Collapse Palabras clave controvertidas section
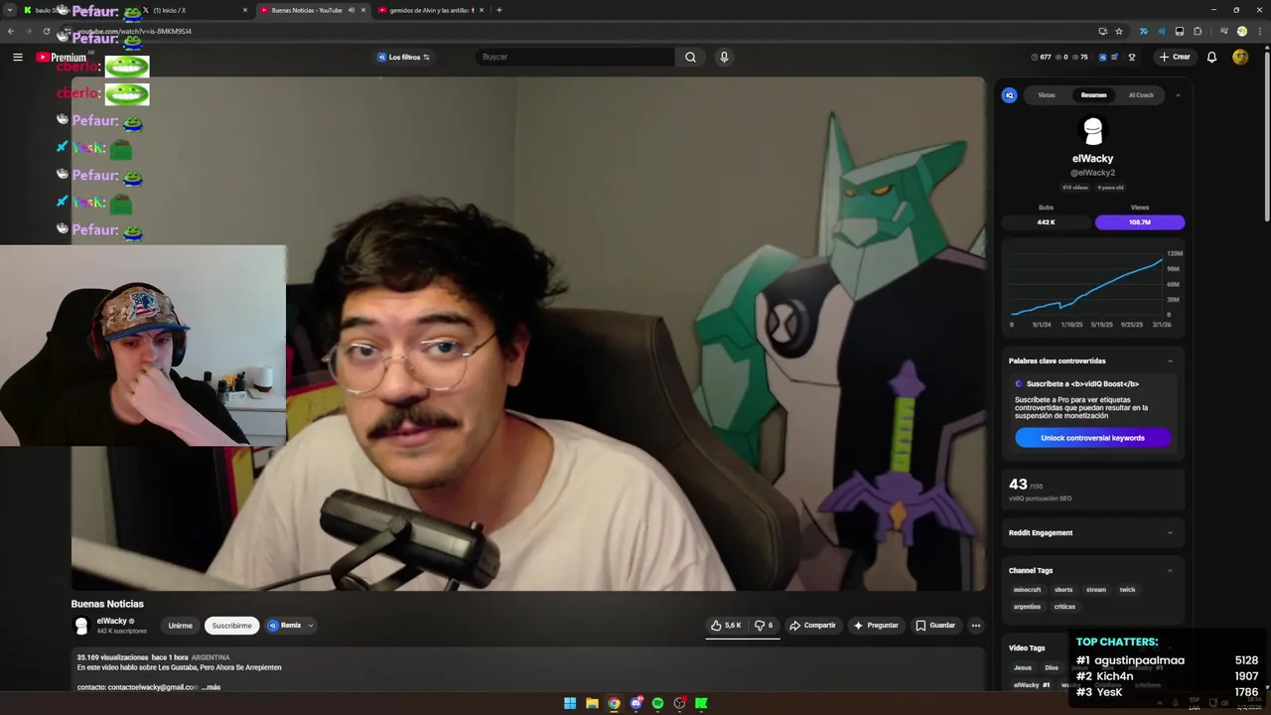This screenshot has width=1271, height=715. 1170,360
